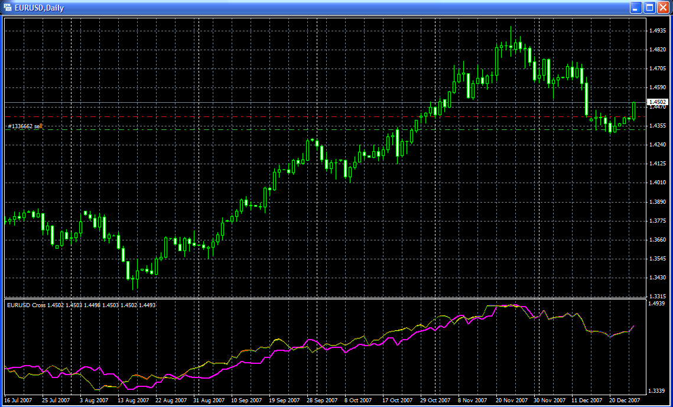Click the EURUSD,Daily title bar text
This screenshot has width=673, height=407.
coord(39,8)
